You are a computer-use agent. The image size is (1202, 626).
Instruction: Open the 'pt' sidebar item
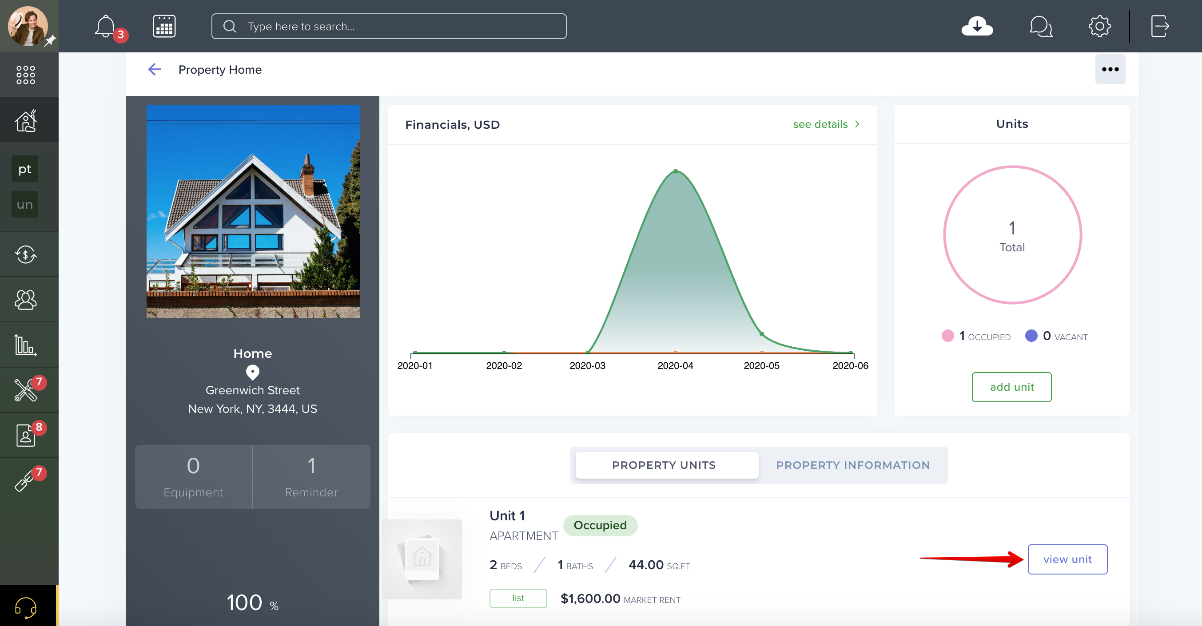point(25,169)
